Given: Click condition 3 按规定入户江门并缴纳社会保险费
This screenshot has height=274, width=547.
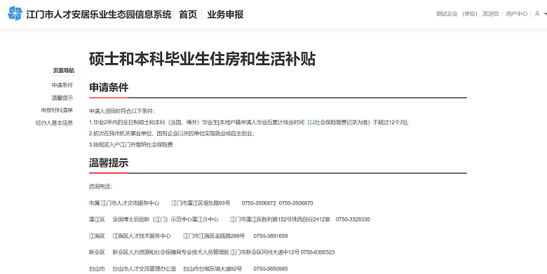Looking at the screenshot, I should (x=131, y=144).
